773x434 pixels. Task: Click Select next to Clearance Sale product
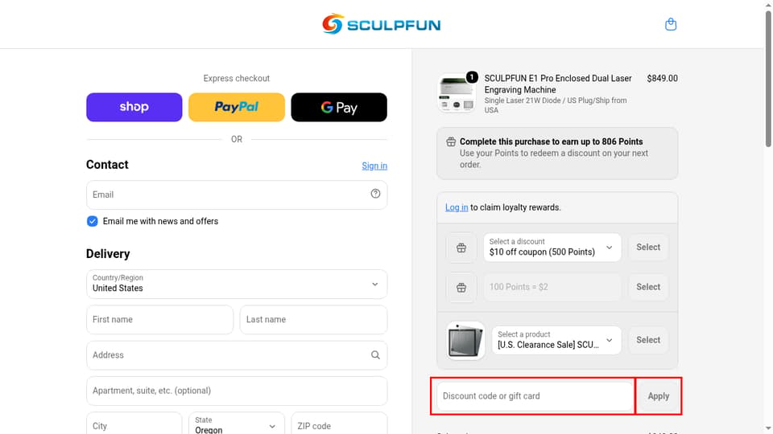point(647,340)
